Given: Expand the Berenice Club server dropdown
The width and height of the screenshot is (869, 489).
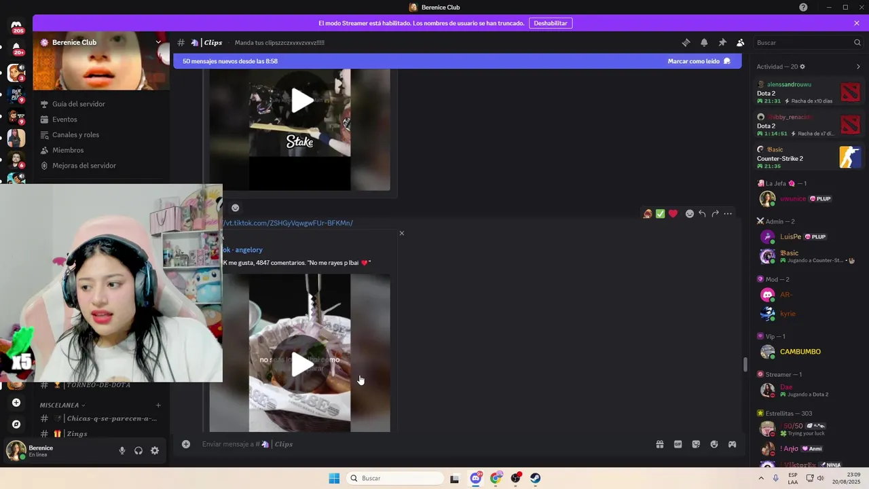Looking at the screenshot, I should [158, 42].
